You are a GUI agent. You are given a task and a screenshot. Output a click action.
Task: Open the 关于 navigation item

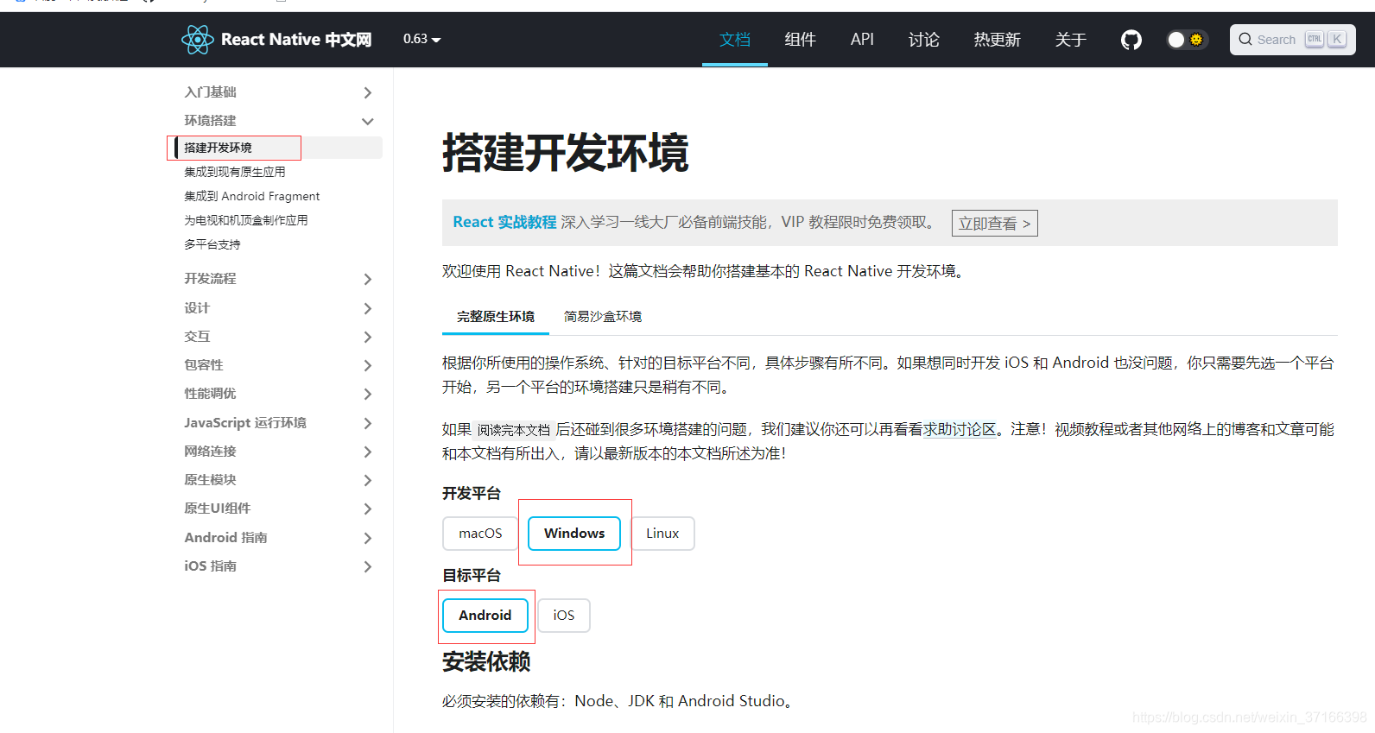click(x=1070, y=40)
